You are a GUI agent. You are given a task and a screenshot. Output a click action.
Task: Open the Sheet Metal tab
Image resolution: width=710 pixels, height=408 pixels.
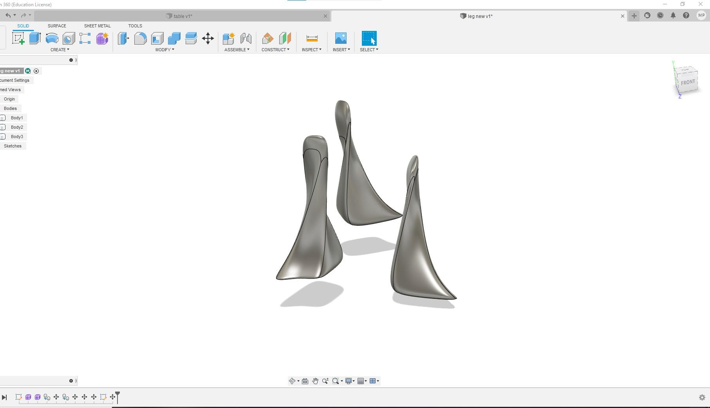pos(97,25)
